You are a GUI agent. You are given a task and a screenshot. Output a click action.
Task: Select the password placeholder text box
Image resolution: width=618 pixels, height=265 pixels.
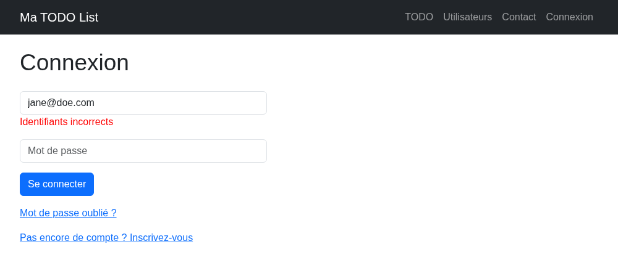pyautogui.click(x=143, y=151)
